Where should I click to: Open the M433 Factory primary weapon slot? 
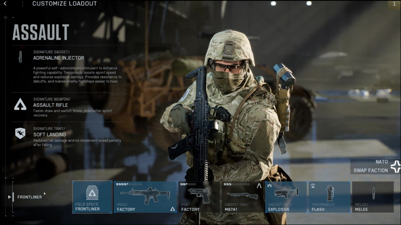pos(145,197)
